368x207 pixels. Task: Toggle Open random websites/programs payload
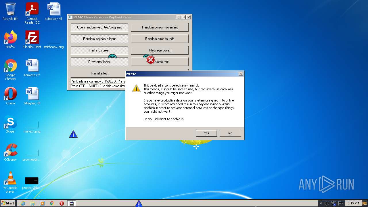(x=99, y=27)
